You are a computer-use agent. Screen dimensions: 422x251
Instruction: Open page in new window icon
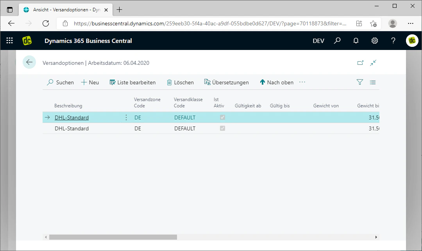(x=360, y=63)
